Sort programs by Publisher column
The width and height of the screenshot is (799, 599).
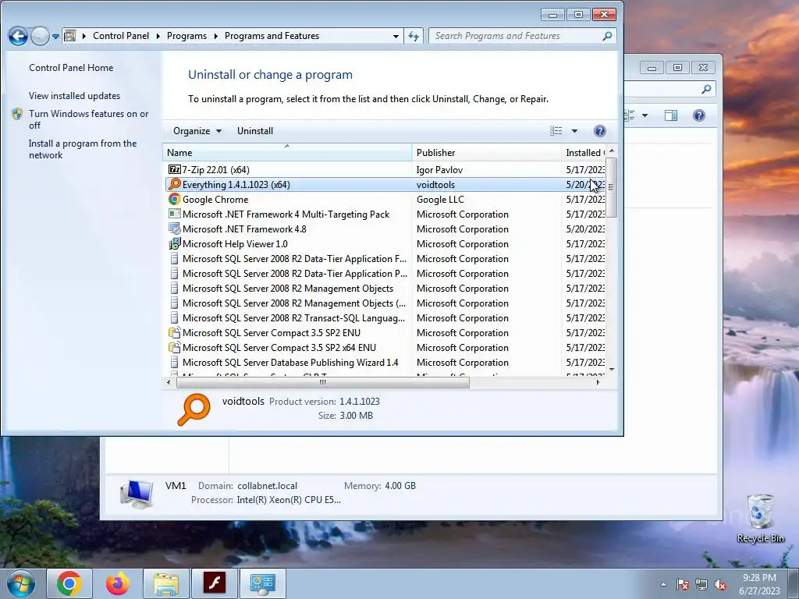tap(486, 152)
